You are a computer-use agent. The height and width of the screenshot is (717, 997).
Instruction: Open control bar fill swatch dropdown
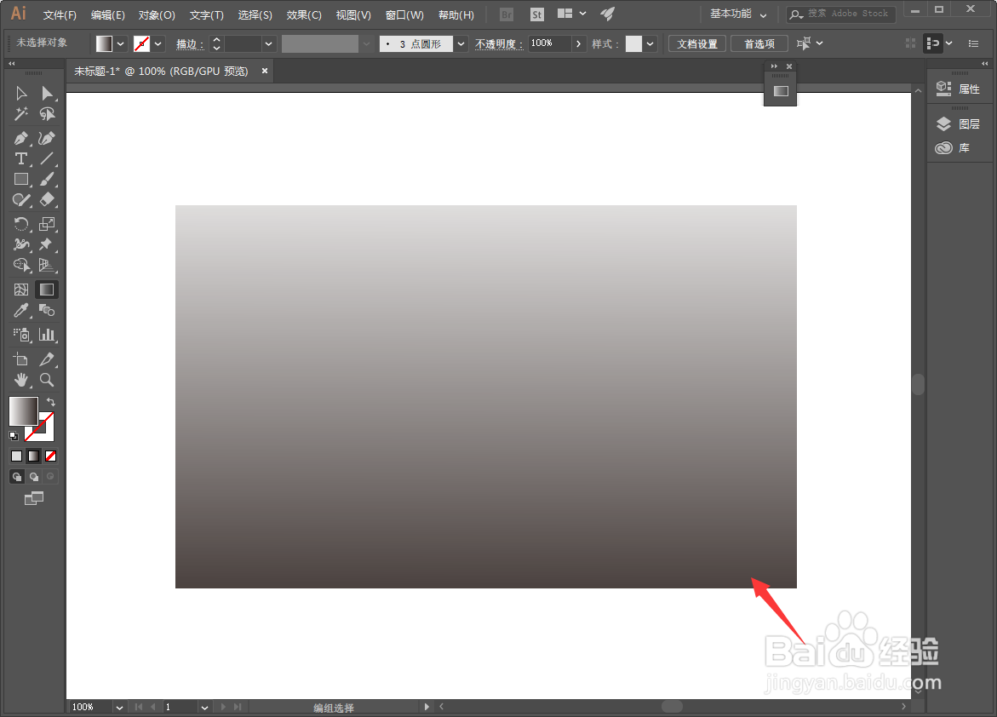tap(120, 44)
